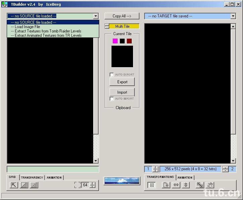Image resolution: width=243 pixels, height=200 pixels.
Task: Click the horizontal flip arrows icon
Action: pyautogui.click(x=176, y=185)
